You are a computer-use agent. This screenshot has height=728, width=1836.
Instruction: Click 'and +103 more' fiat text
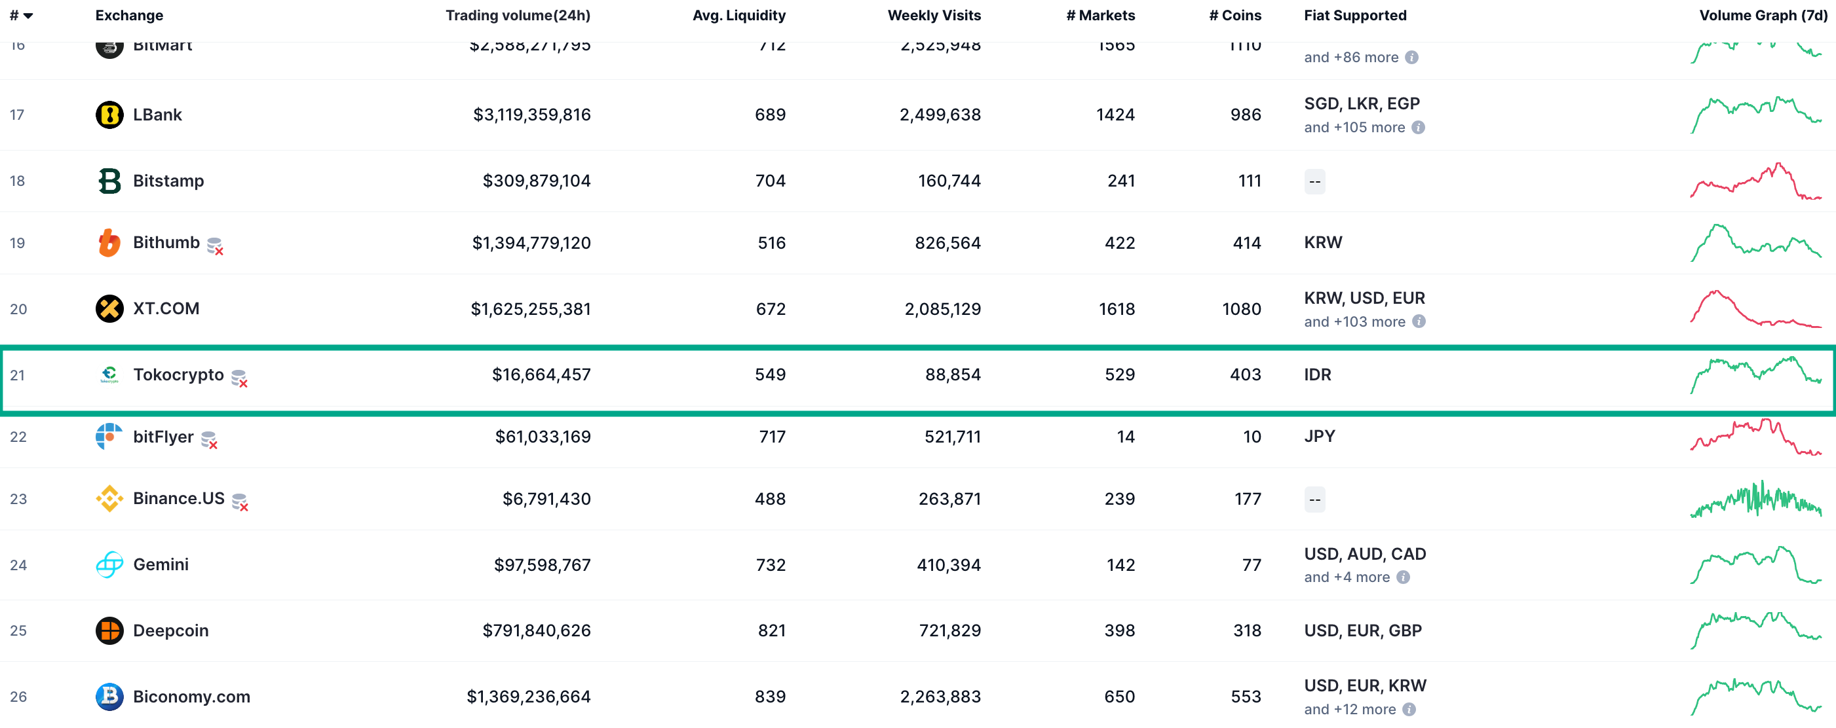tap(1354, 321)
